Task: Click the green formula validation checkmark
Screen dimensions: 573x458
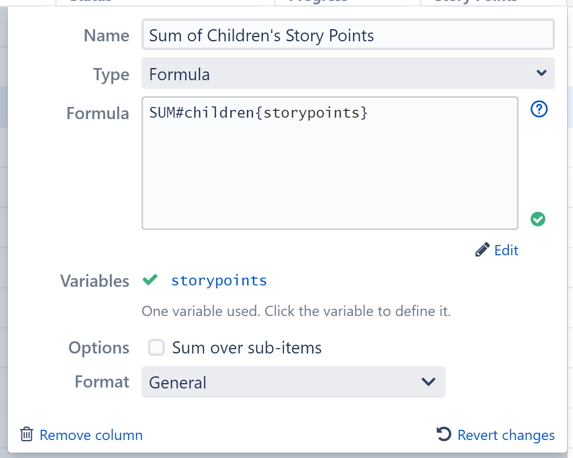Action: [537, 219]
